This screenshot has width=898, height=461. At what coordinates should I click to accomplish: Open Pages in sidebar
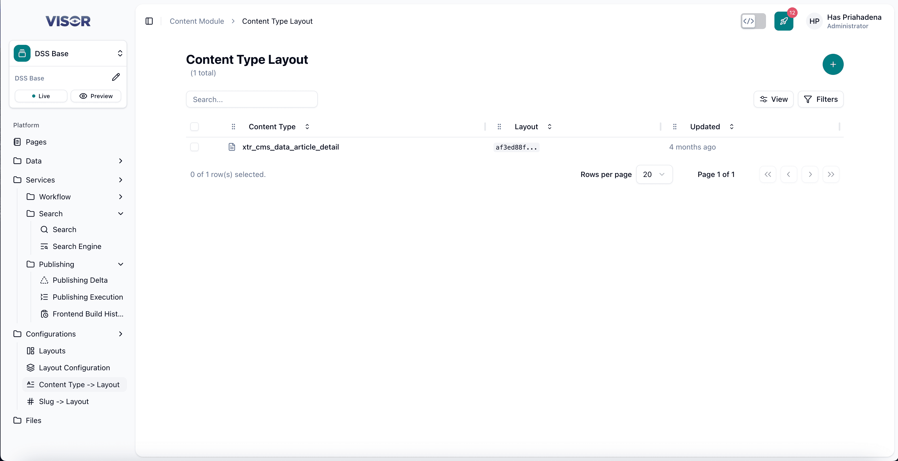68,142
